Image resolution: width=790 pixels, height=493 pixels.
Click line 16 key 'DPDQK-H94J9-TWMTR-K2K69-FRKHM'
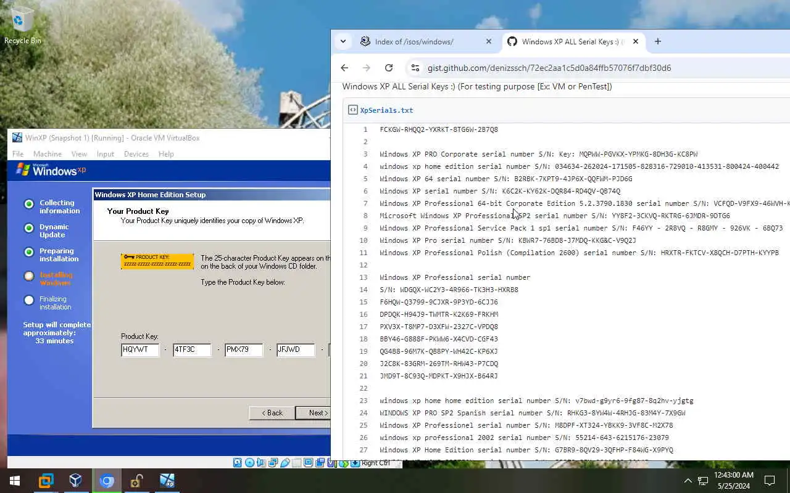point(439,314)
